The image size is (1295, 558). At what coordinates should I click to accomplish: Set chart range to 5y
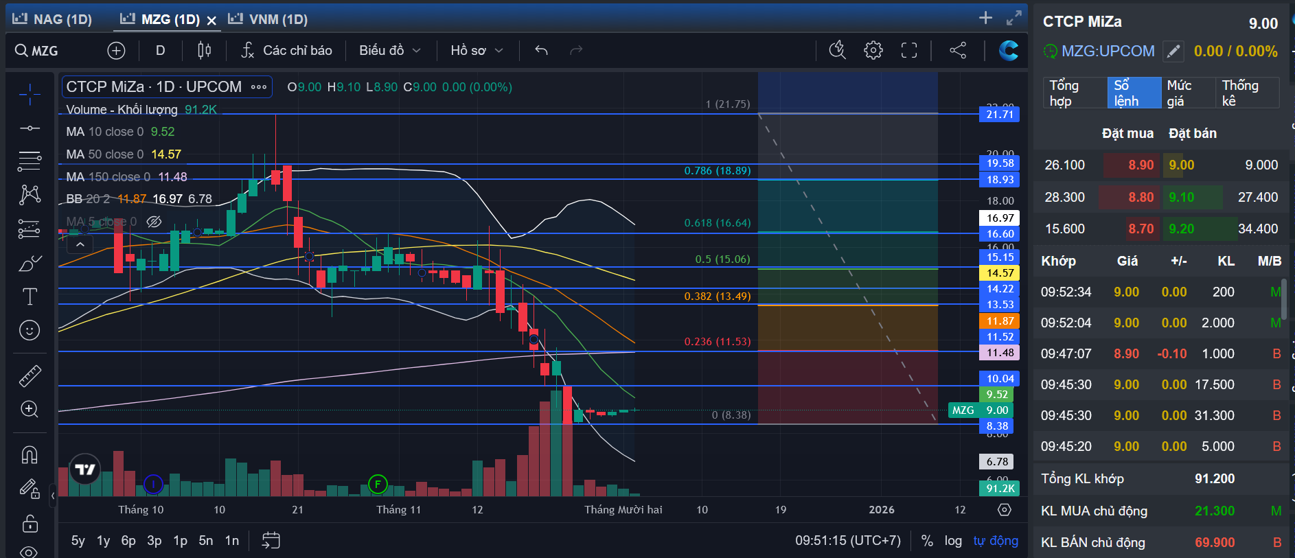pyautogui.click(x=78, y=541)
